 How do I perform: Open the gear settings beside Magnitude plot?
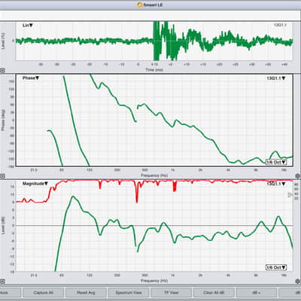click(x=298, y=281)
